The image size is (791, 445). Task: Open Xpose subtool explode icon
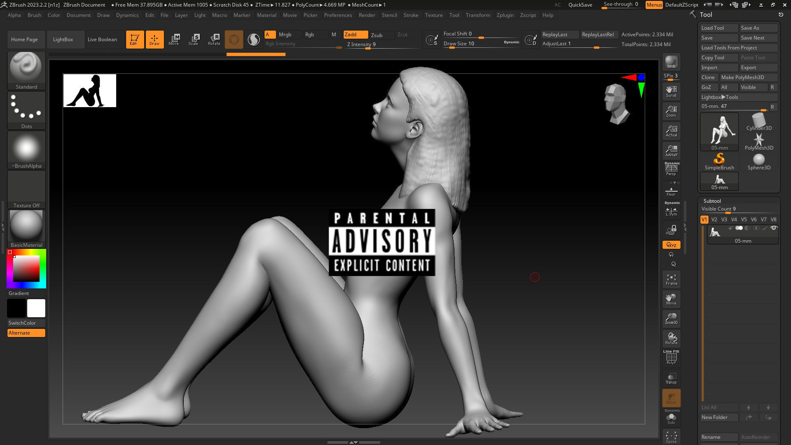[x=671, y=437]
